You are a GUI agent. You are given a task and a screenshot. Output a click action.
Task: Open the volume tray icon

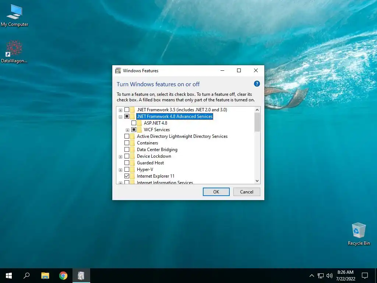(330, 276)
